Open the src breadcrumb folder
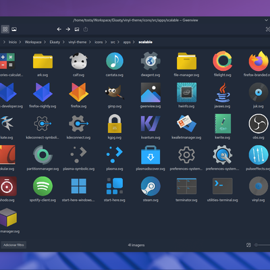Screen dimensions: 270x270 113,42
